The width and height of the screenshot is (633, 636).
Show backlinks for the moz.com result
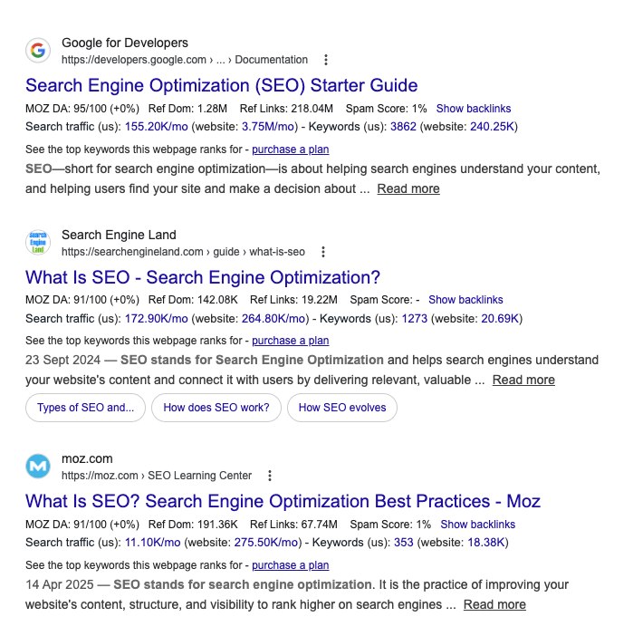click(477, 525)
